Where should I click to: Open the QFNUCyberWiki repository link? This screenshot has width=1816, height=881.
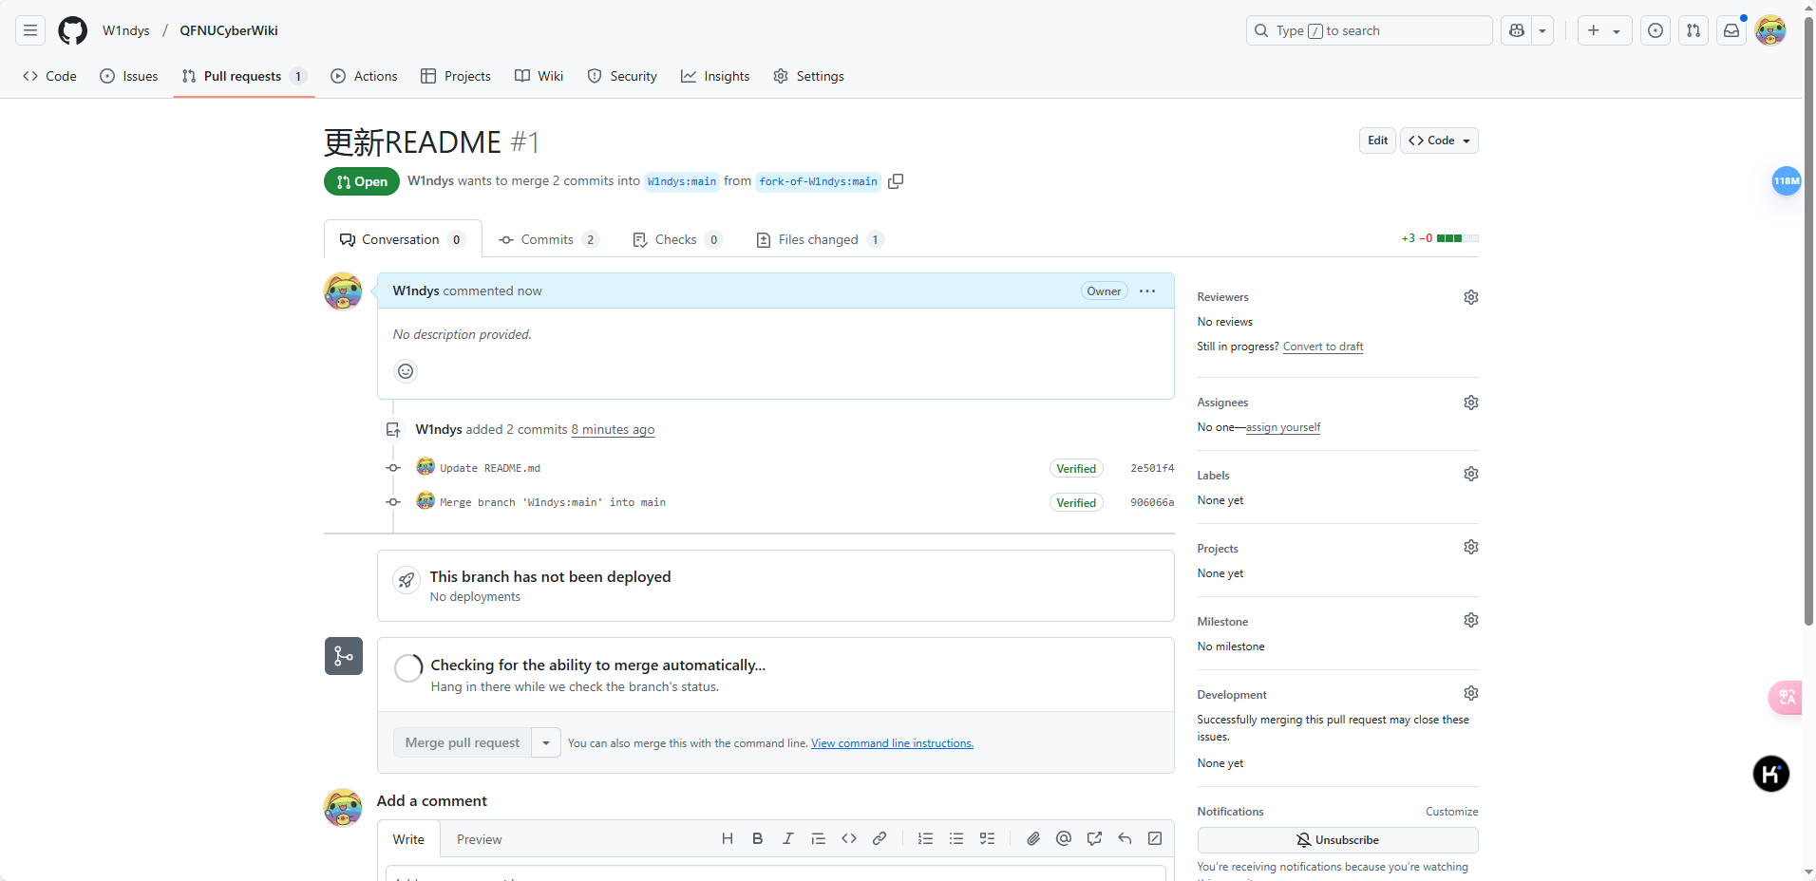[x=229, y=30]
